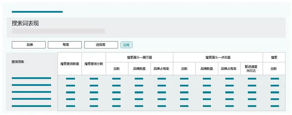The image size is (292, 115).
Task: Open the 品牌 dropdown filter
Action: tap(29, 45)
